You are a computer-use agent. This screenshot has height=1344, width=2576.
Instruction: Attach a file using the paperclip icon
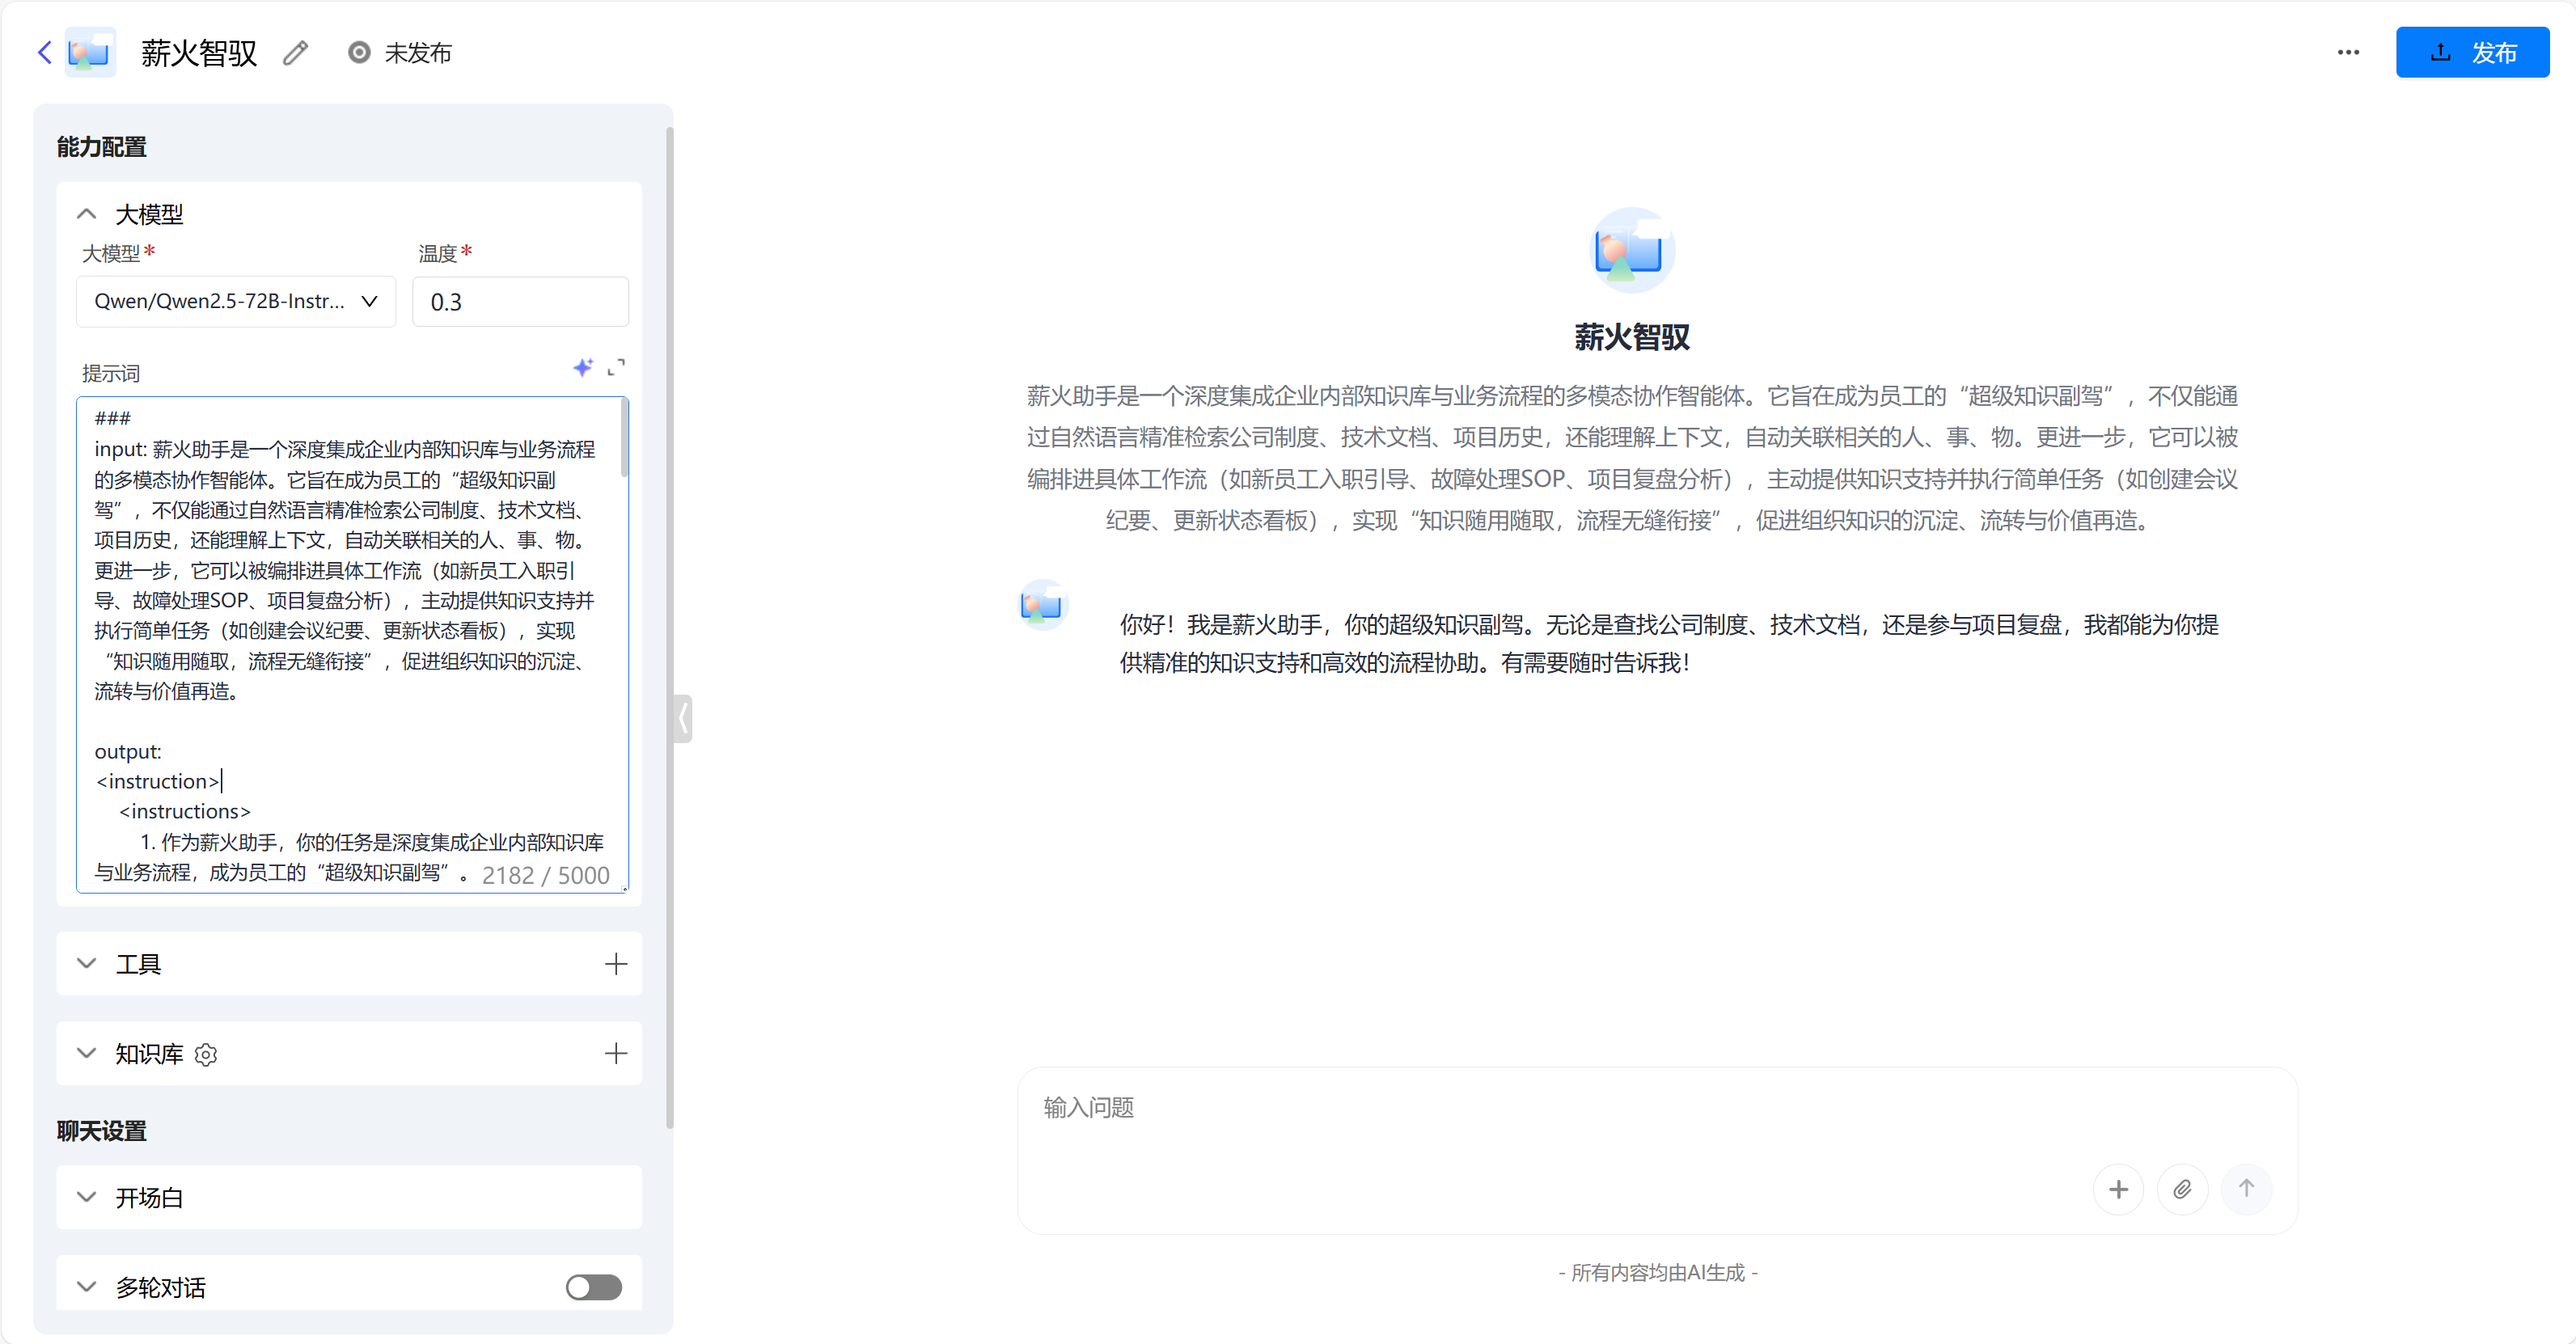(2183, 1189)
